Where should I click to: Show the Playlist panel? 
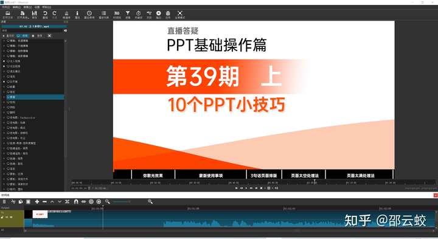[x=103, y=15]
